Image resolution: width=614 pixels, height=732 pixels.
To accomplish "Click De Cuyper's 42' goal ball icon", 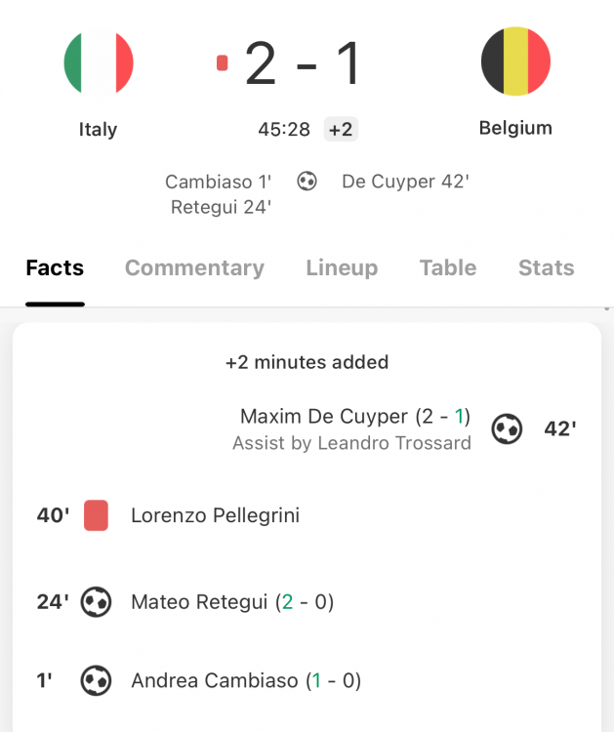I will (x=507, y=429).
